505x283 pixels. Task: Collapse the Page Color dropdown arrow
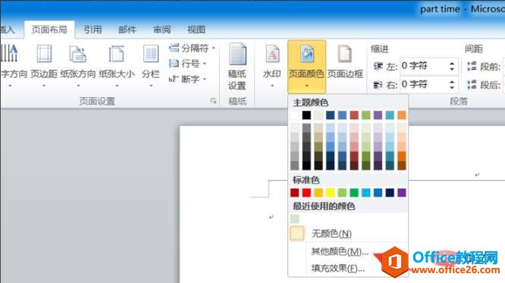click(x=306, y=86)
